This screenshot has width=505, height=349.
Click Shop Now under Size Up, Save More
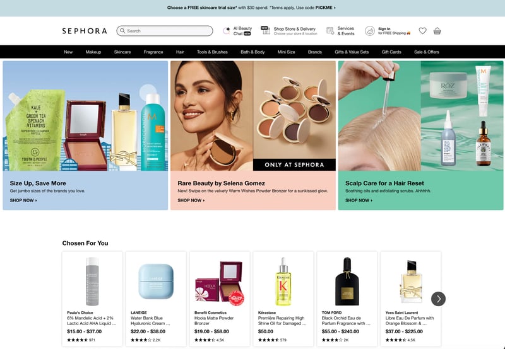pos(23,200)
